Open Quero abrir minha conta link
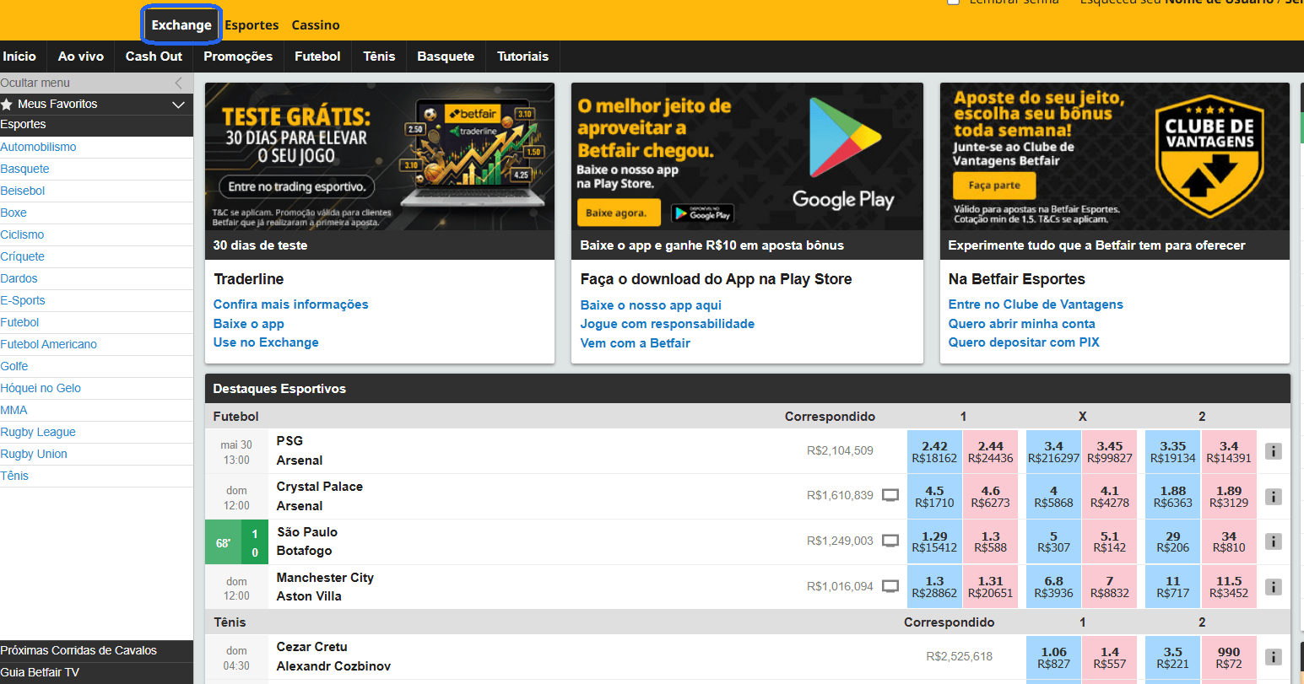The height and width of the screenshot is (684, 1304). coord(1022,324)
